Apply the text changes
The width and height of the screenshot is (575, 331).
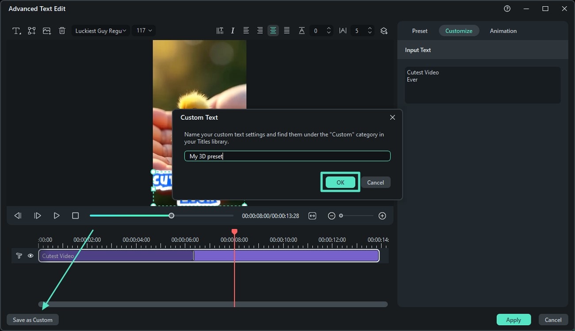coord(514,320)
